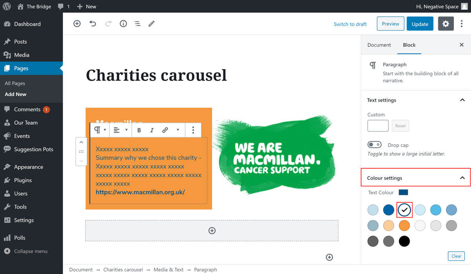Image resolution: width=471 pixels, height=274 pixels.
Task: Undo the last edit
Action: click(x=93, y=24)
